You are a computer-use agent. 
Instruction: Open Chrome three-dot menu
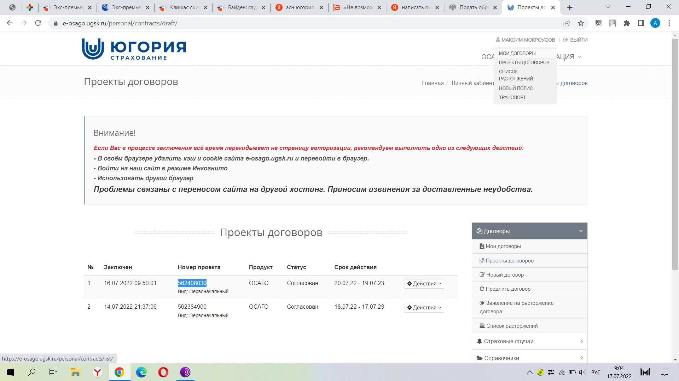669,23
